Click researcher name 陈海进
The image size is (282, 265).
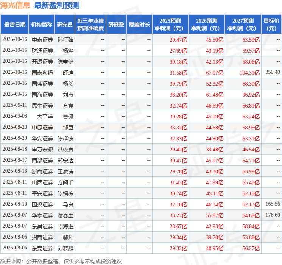(65, 226)
